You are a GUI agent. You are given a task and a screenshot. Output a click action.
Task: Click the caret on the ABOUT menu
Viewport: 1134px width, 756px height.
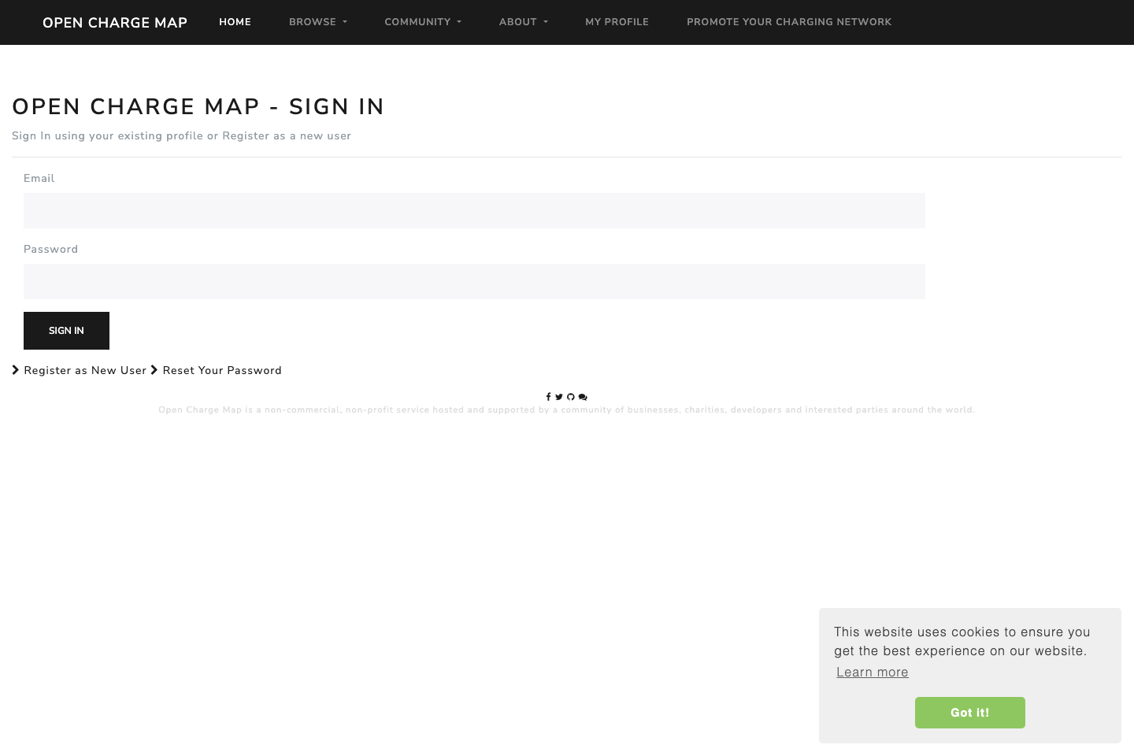pos(546,24)
